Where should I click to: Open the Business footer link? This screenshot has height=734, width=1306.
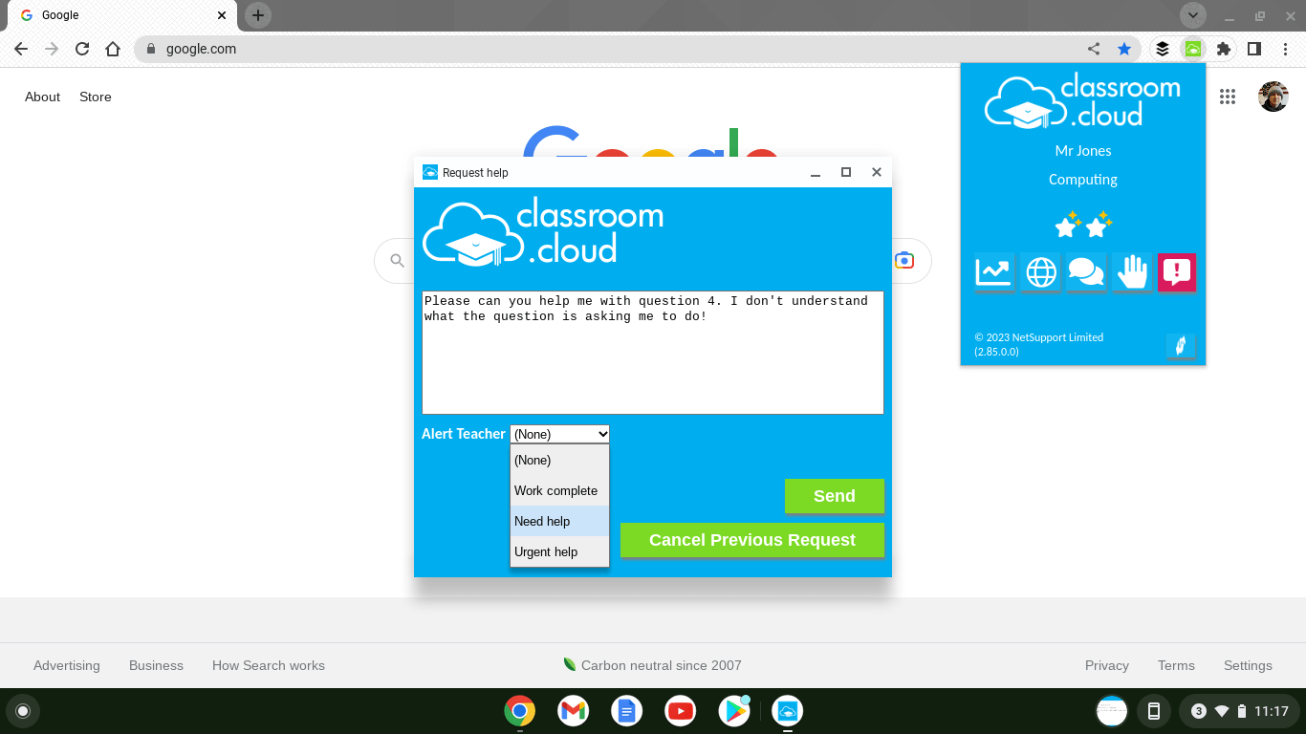click(x=156, y=665)
